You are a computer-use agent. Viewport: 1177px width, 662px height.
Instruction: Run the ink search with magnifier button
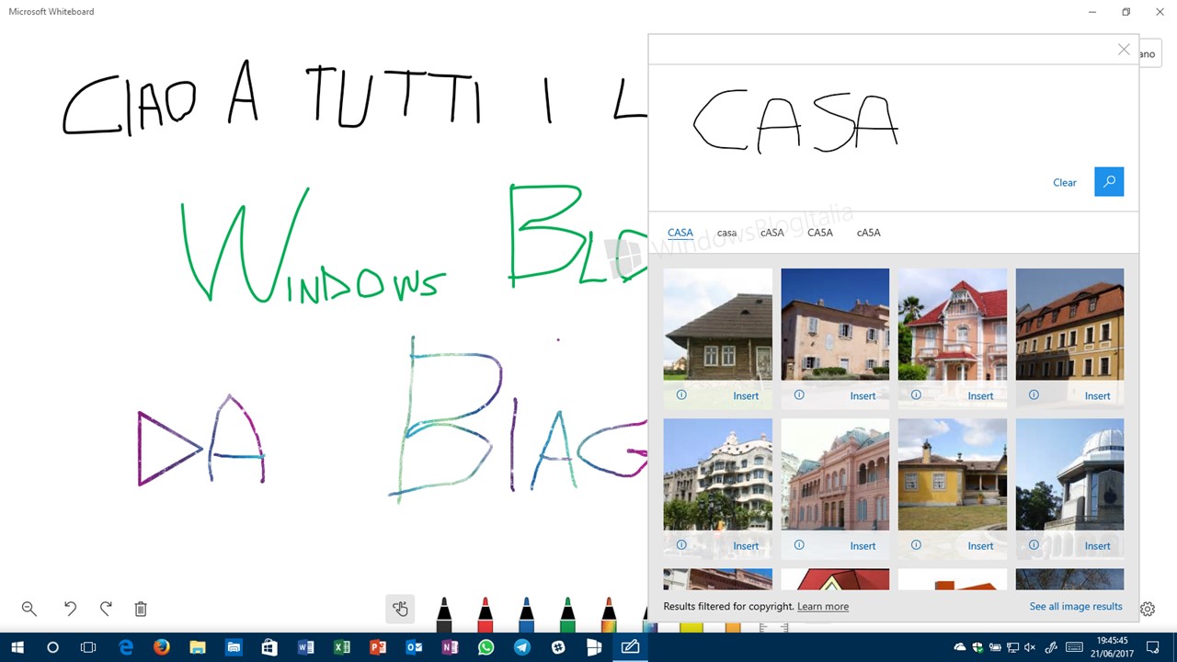1109,182
